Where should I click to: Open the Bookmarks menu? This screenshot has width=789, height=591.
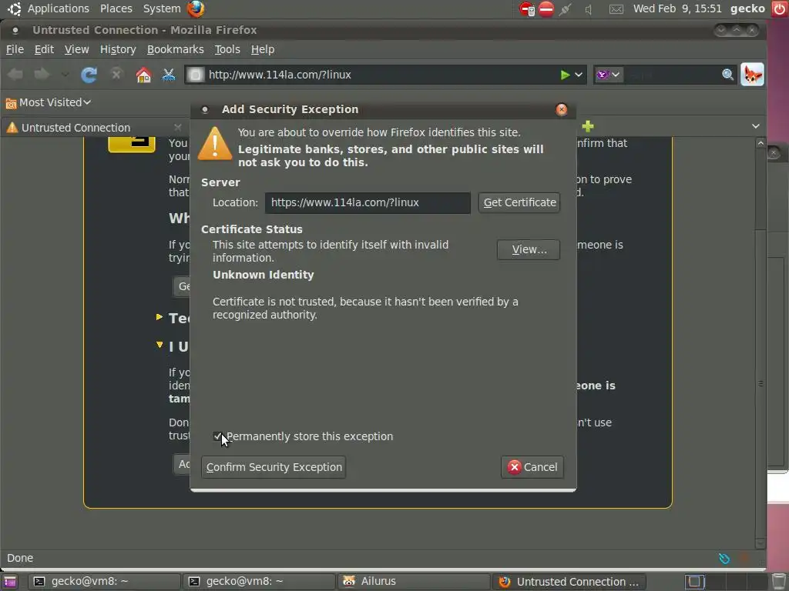175,49
